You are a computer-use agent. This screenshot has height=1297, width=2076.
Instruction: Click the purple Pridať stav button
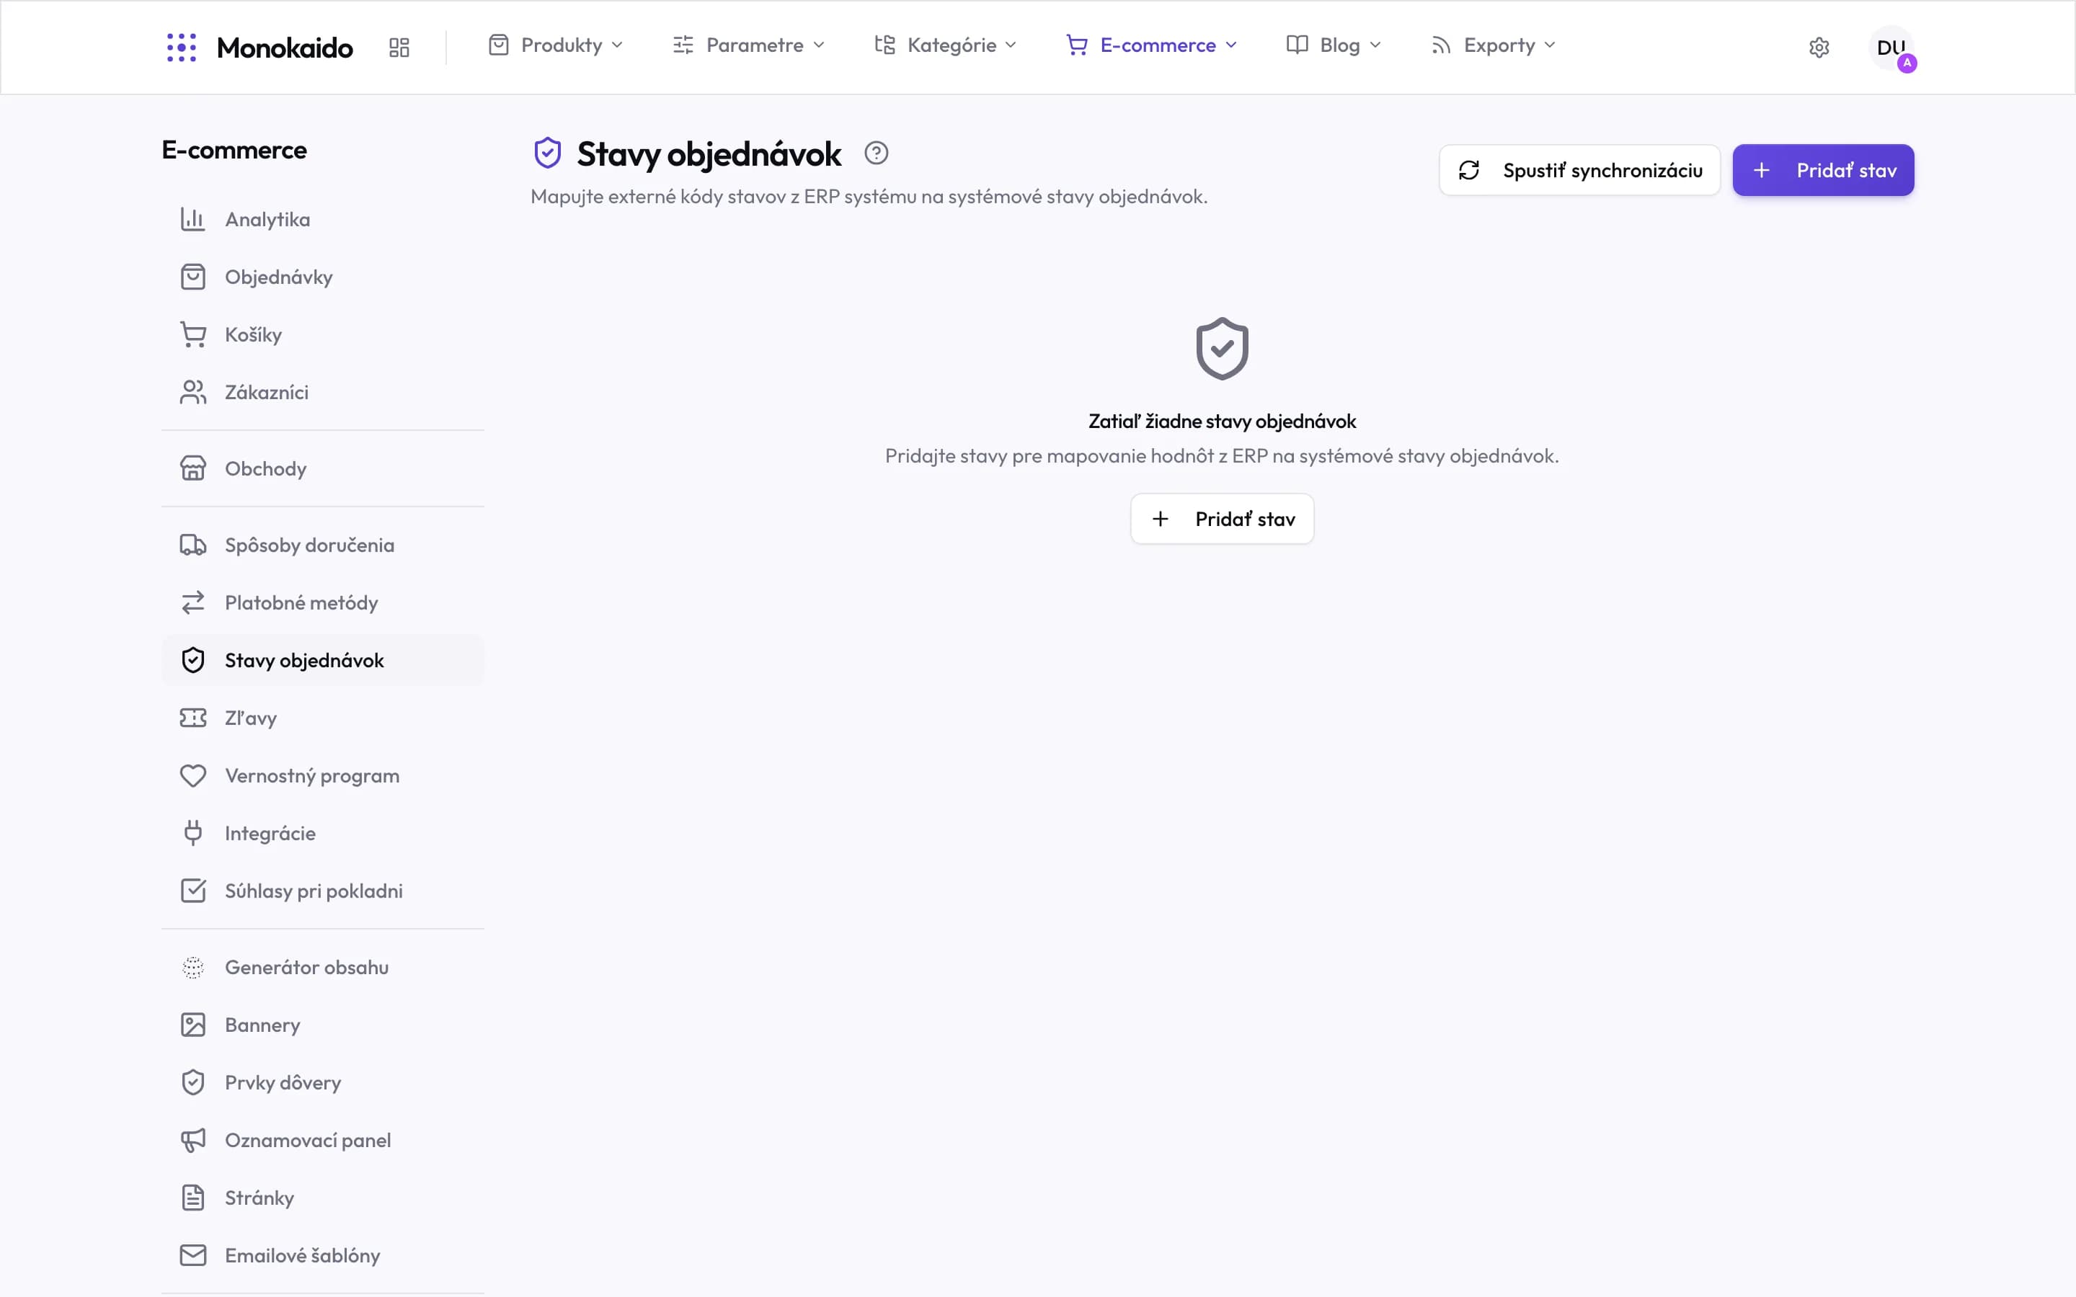point(1823,170)
